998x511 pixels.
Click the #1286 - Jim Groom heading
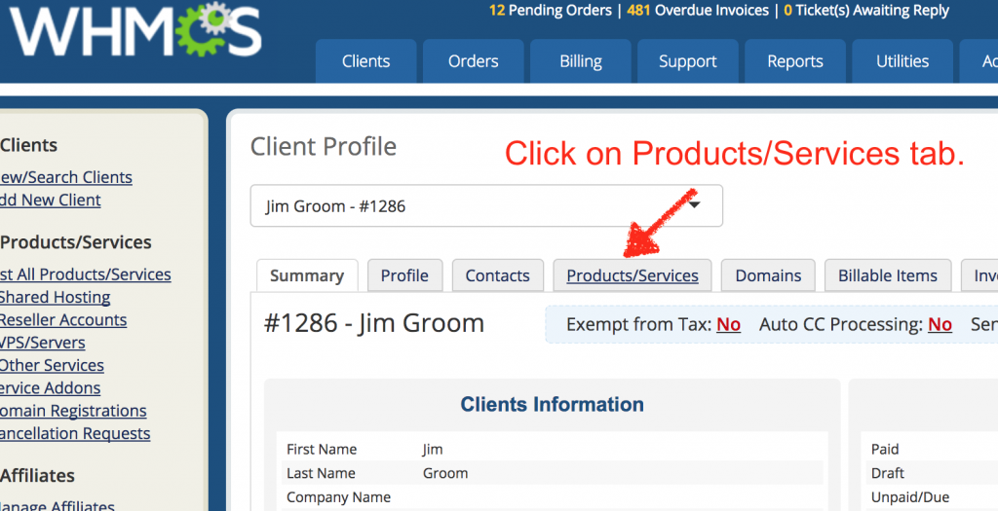coord(374,323)
